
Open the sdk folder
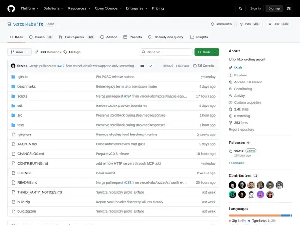[x=20, y=105]
